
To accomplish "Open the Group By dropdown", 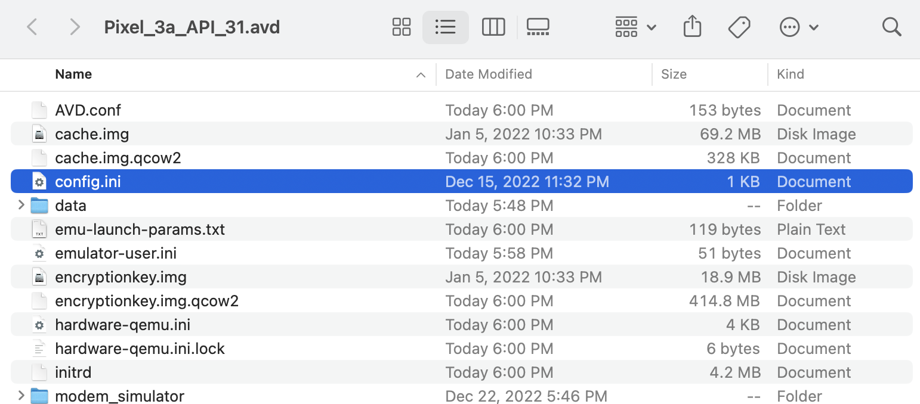I will [635, 27].
